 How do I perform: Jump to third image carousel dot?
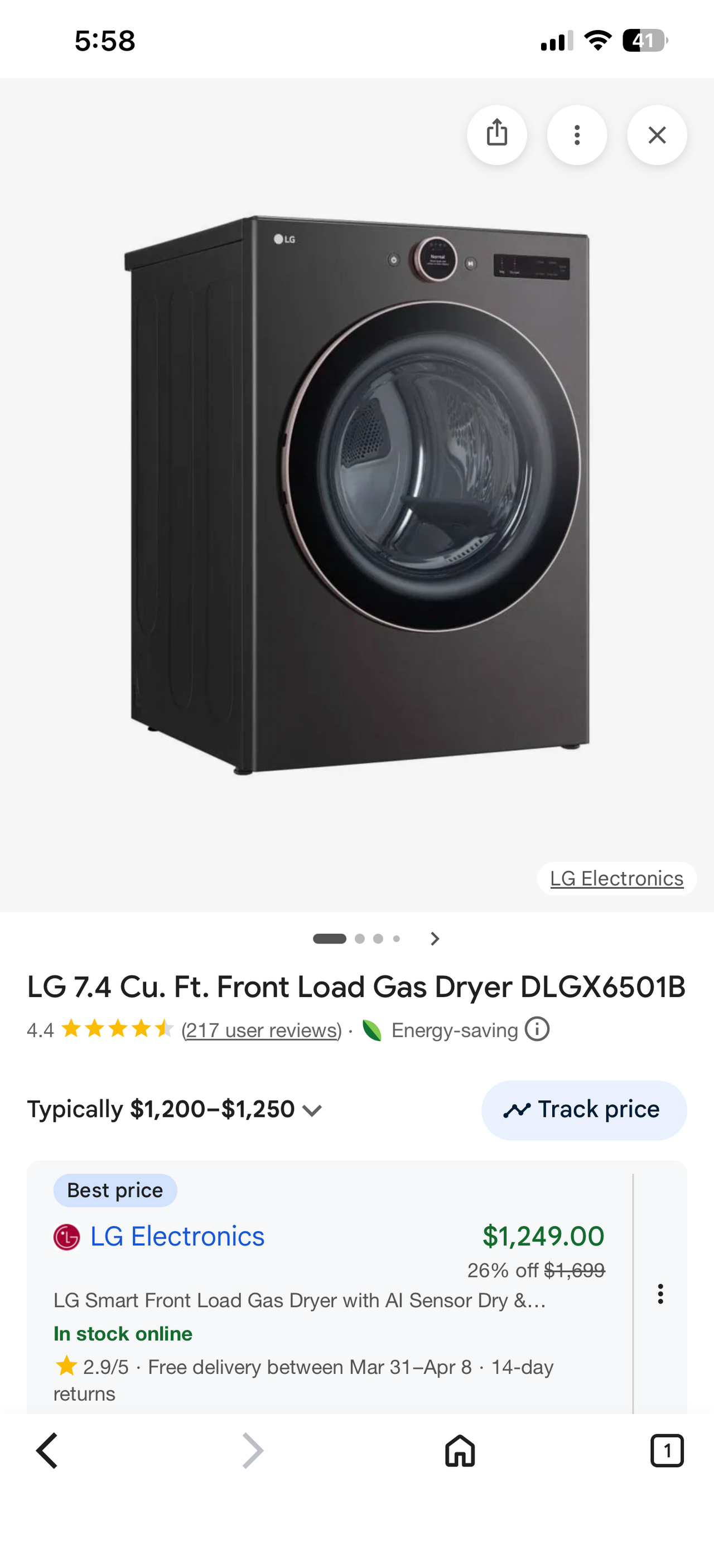[x=378, y=938]
